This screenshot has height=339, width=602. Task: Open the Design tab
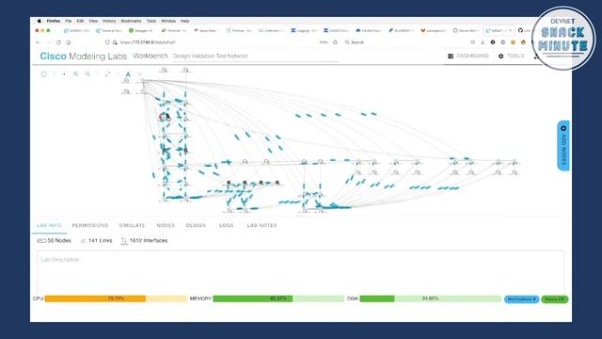click(196, 225)
